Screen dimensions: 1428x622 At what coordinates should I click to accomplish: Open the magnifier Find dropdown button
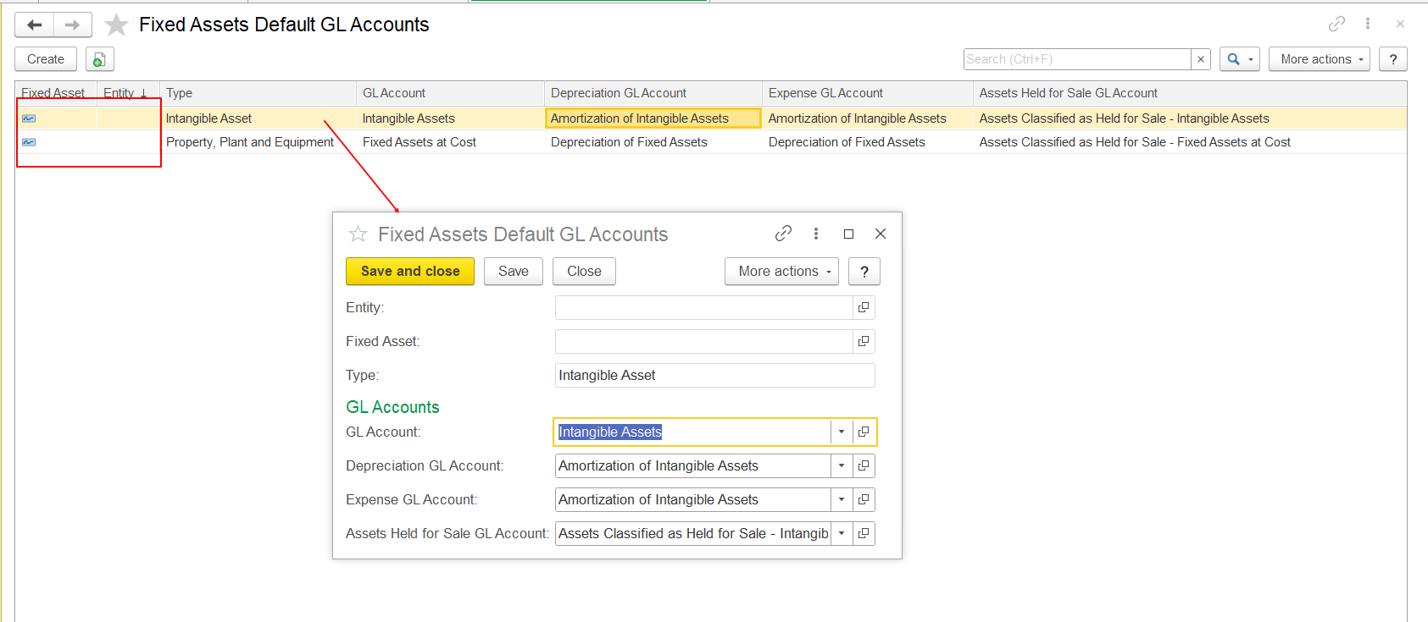(x=1240, y=59)
